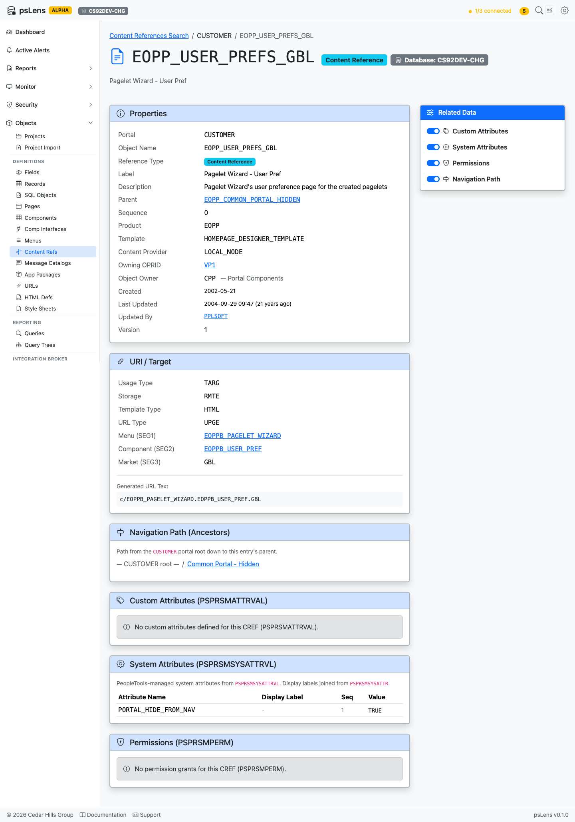Click the command-K shortcut icon
The height and width of the screenshot is (822, 575).
(550, 10)
